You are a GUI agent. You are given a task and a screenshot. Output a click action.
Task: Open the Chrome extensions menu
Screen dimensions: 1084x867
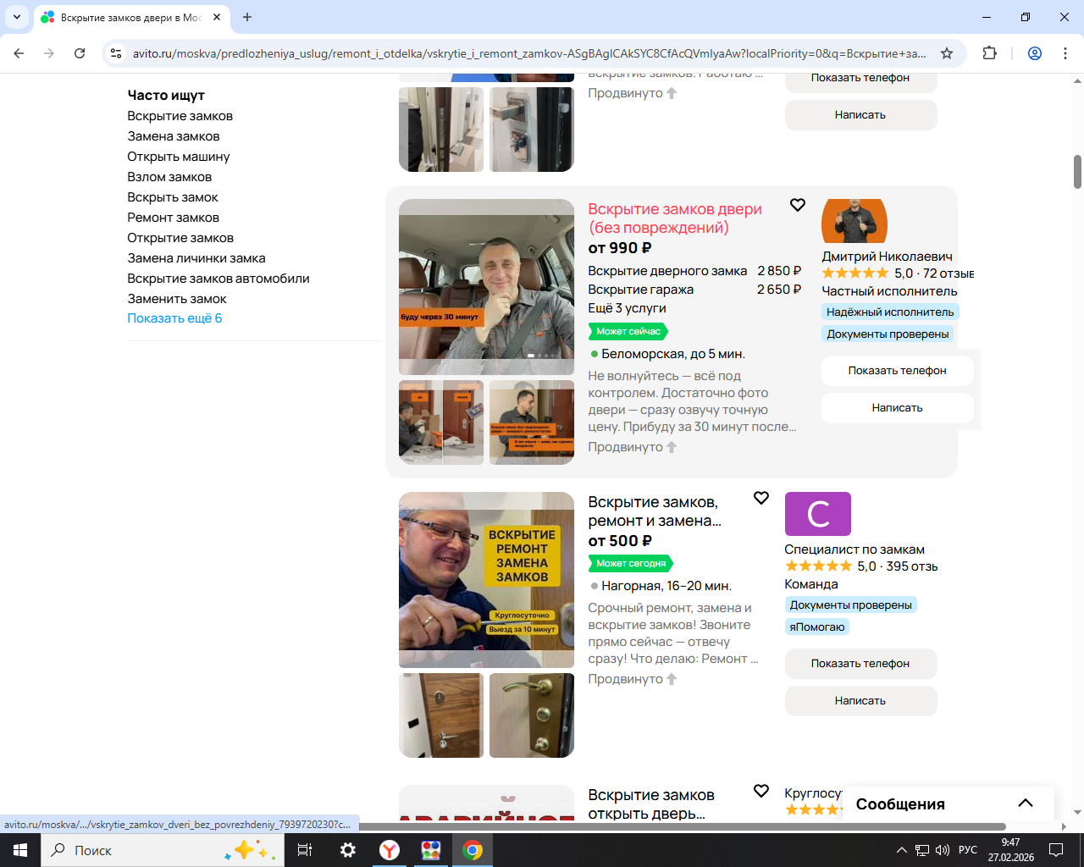[989, 53]
